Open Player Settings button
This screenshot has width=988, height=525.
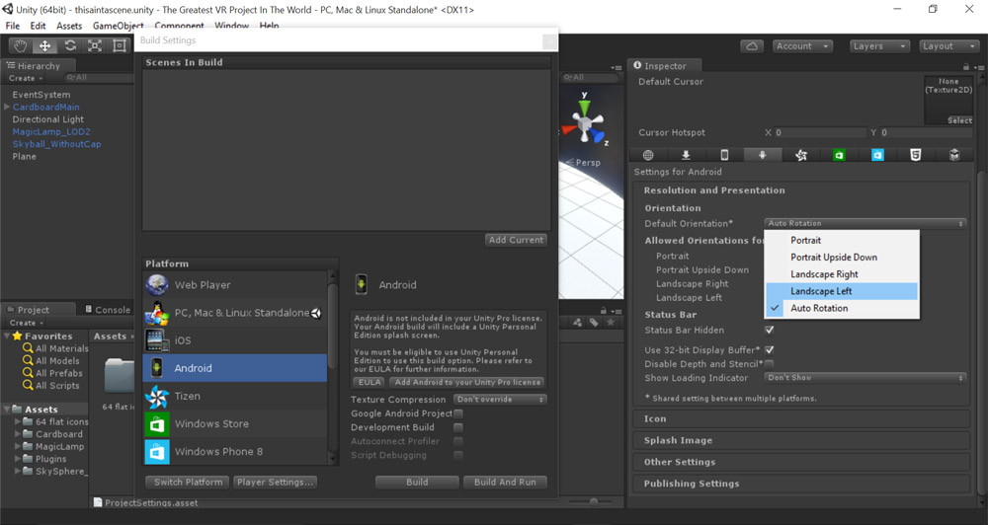pyautogui.click(x=276, y=483)
